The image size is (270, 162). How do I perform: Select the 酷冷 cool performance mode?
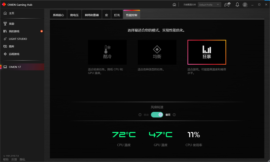coord(107,52)
